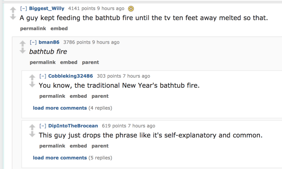Downvote Cobbleking32486's comment

pos(33,84)
